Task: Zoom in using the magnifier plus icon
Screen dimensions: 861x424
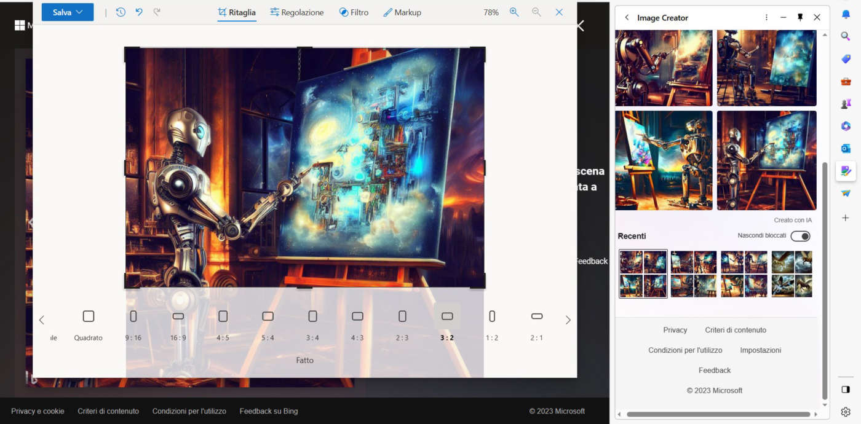Action: (x=514, y=12)
